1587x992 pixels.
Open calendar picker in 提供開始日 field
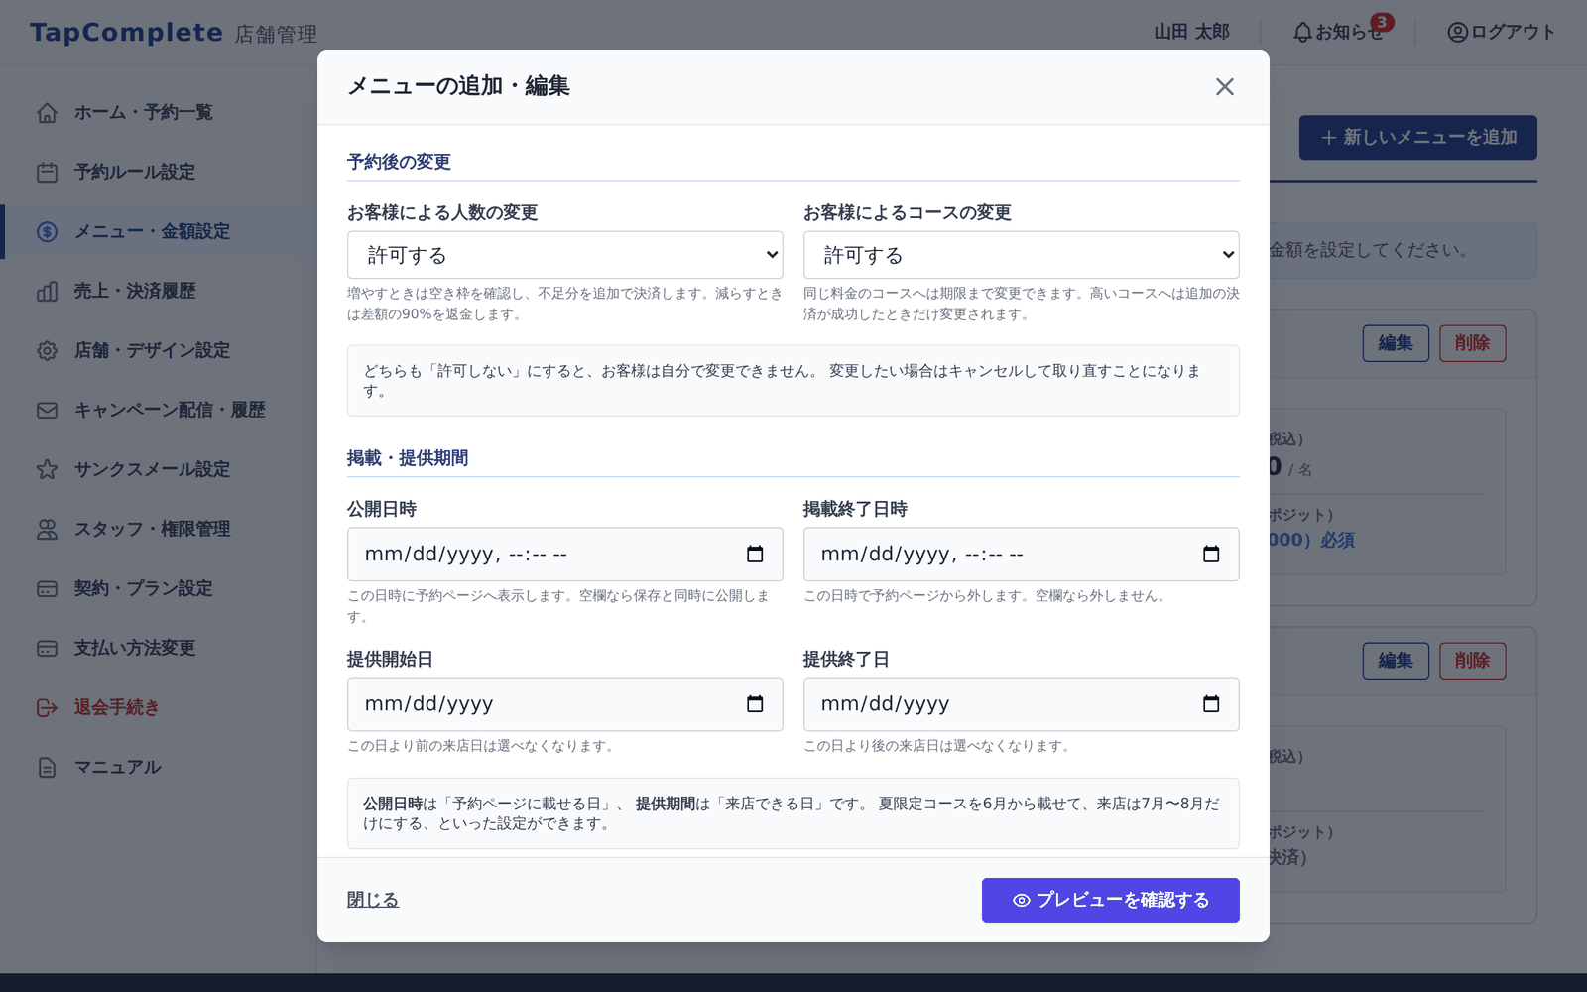tap(755, 704)
